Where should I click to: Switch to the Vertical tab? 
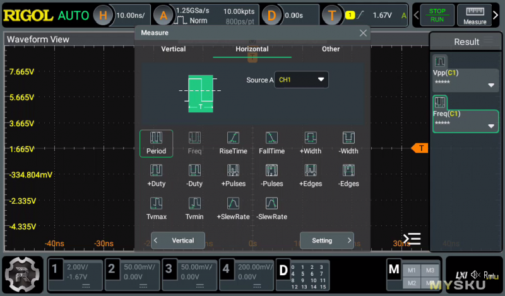point(174,49)
